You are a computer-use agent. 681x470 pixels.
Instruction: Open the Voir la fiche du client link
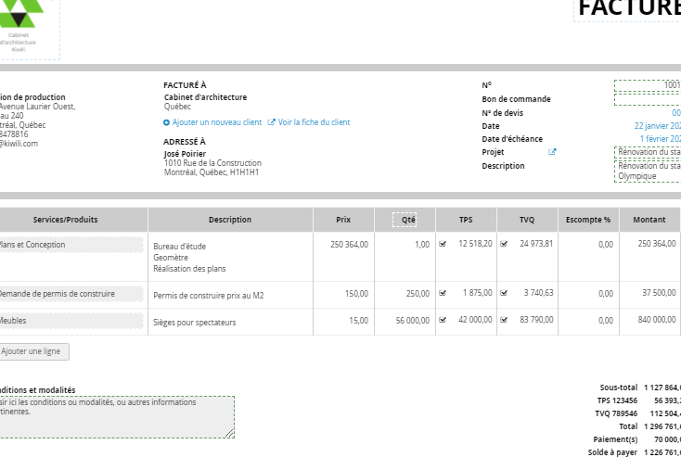pyautogui.click(x=314, y=122)
